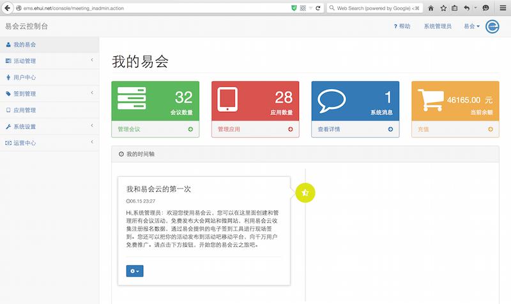This screenshot has width=511, height=304.
Task: Click the yellow star timeline badge
Action: coord(305,192)
